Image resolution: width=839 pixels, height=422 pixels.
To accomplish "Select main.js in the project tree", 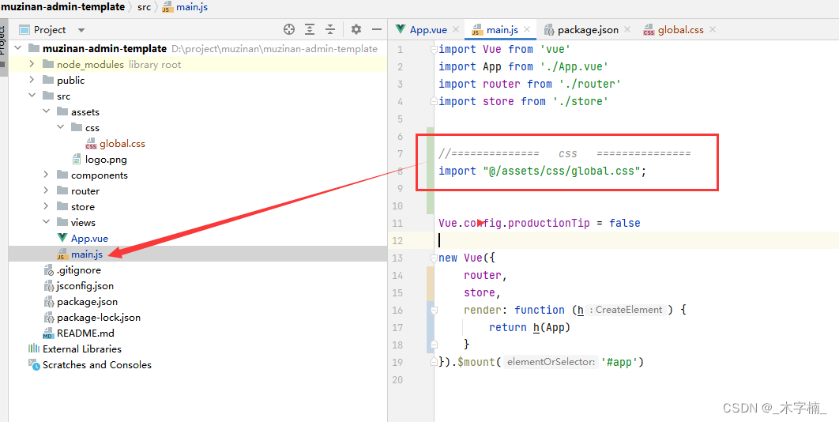I will 87,254.
